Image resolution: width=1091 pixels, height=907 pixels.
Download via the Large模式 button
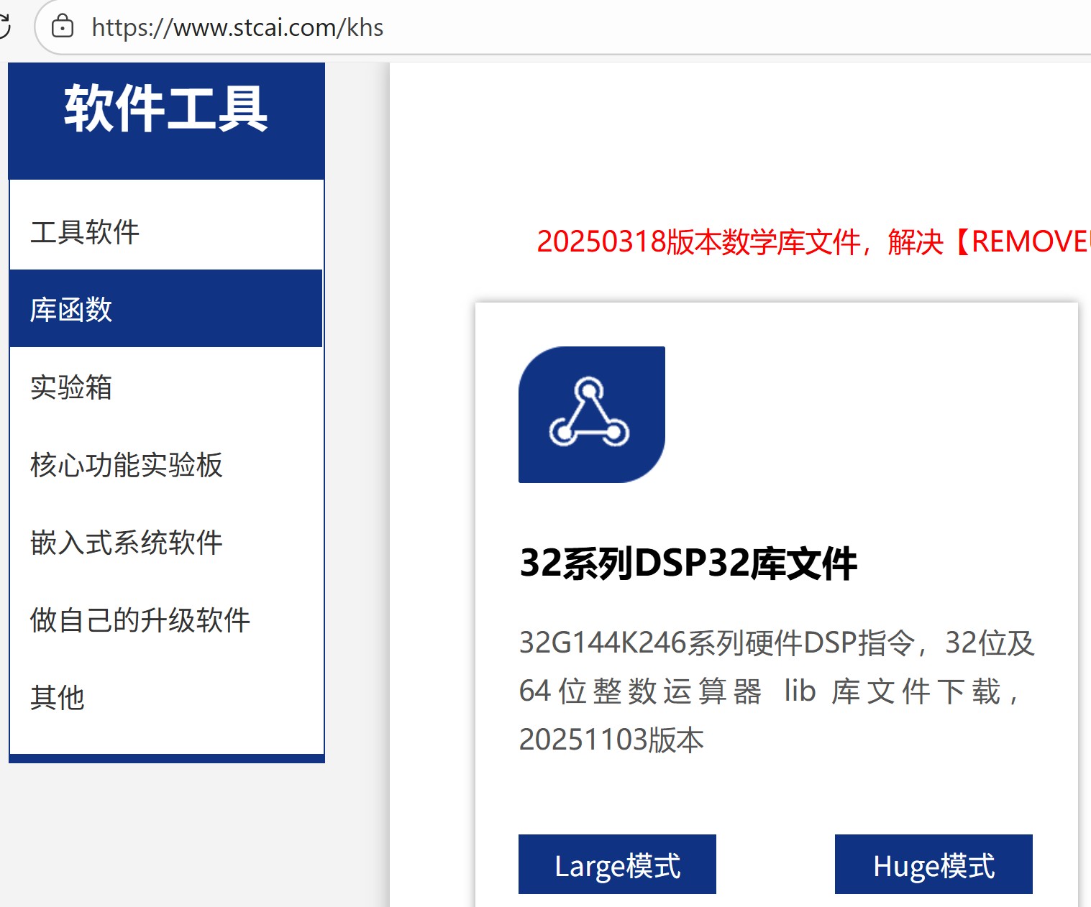(x=617, y=865)
